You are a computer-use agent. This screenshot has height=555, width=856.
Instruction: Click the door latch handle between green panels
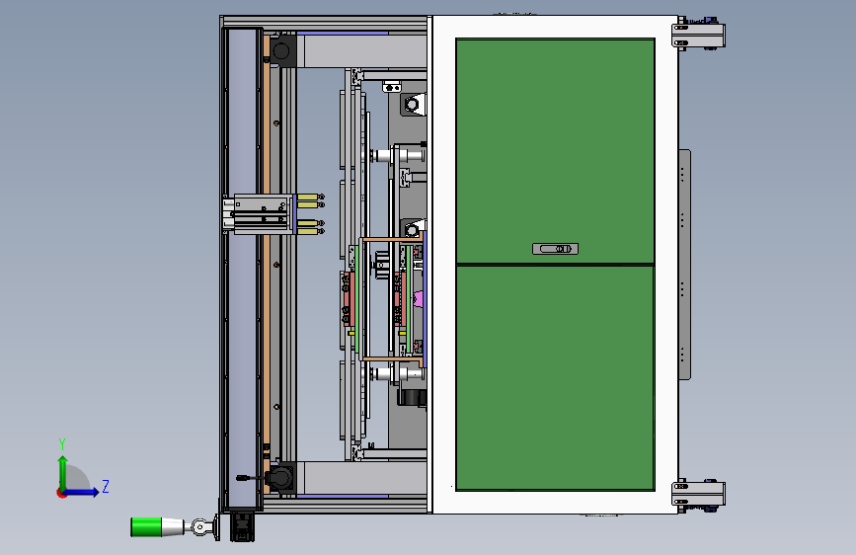pyautogui.click(x=555, y=249)
